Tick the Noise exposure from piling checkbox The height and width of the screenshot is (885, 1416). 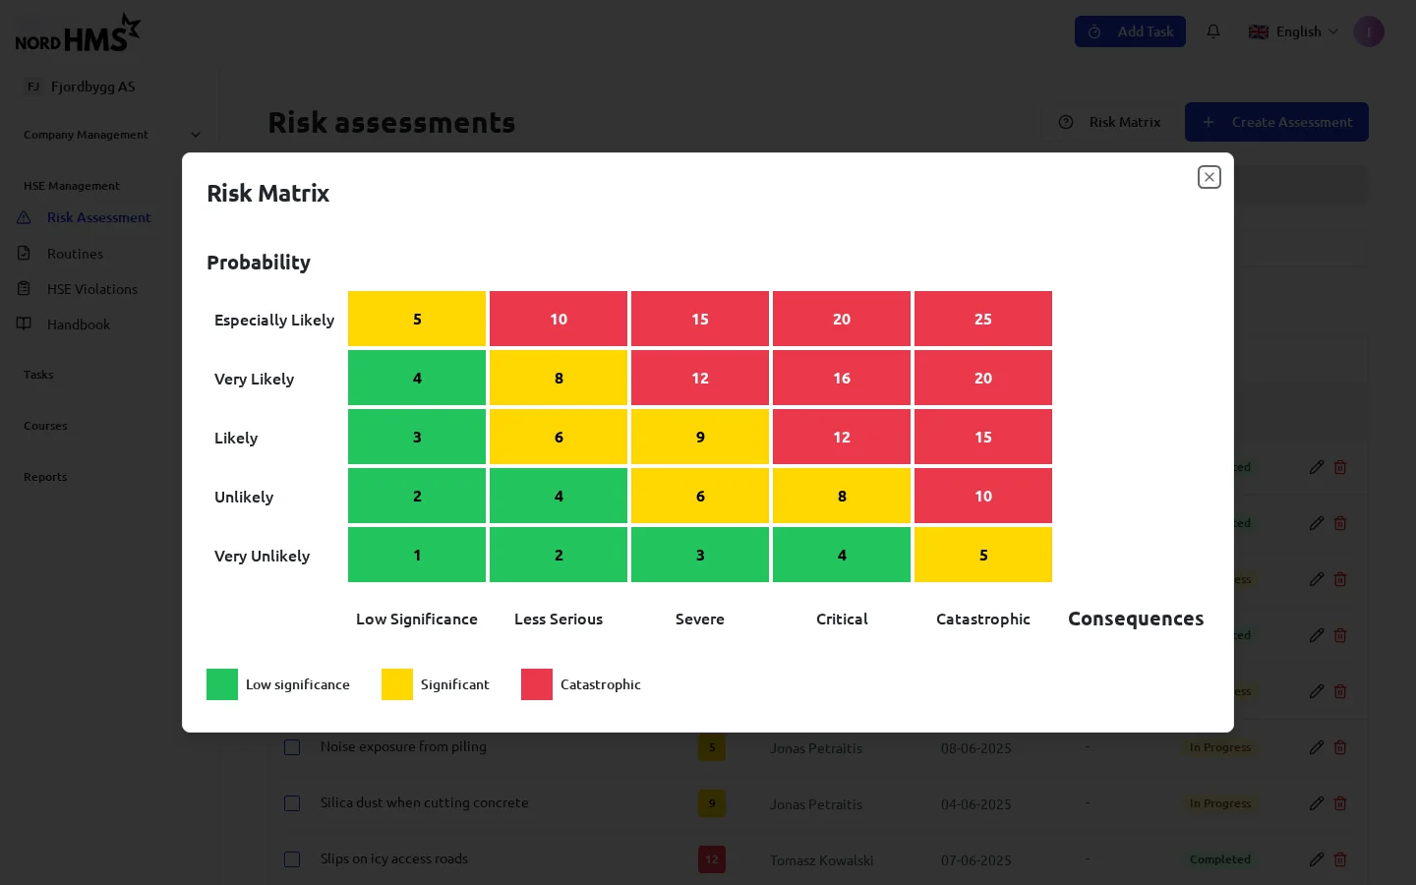[292, 747]
